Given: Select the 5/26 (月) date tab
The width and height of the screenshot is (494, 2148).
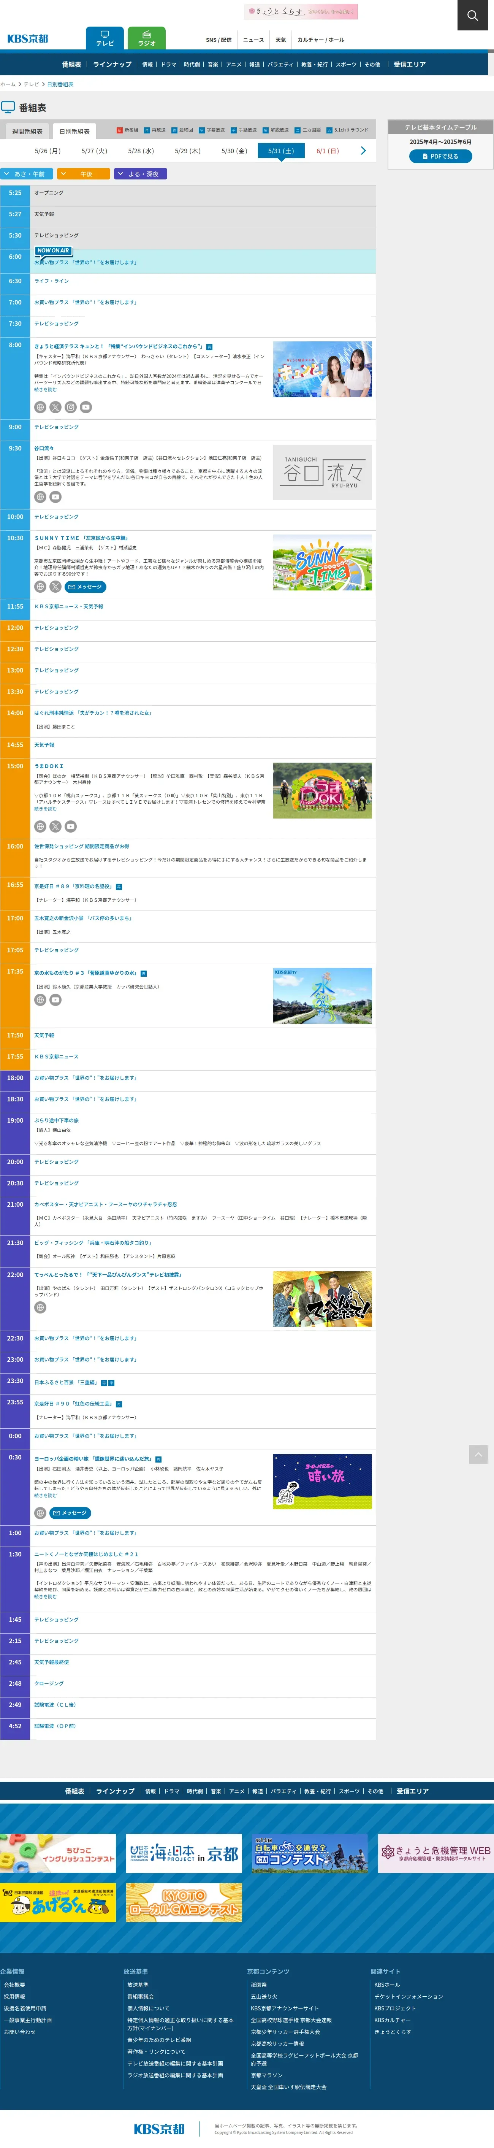Looking at the screenshot, I should tap(47, 151).
